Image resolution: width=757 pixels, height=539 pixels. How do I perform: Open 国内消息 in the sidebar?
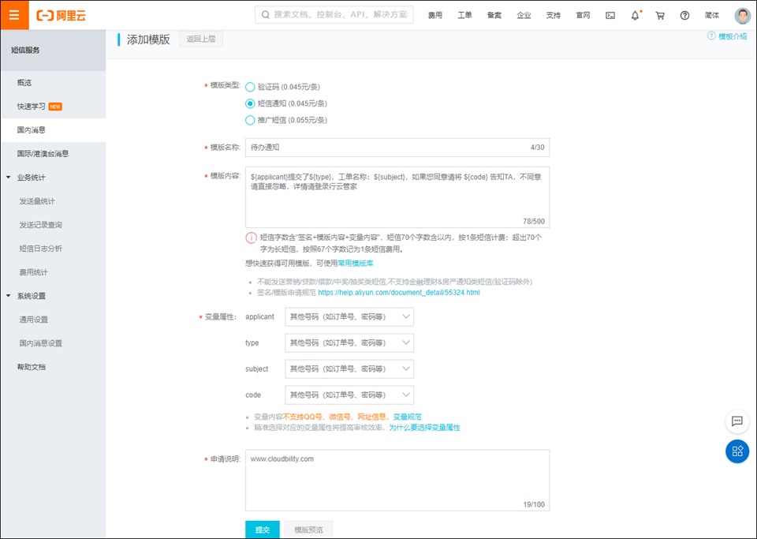(32, 129)
